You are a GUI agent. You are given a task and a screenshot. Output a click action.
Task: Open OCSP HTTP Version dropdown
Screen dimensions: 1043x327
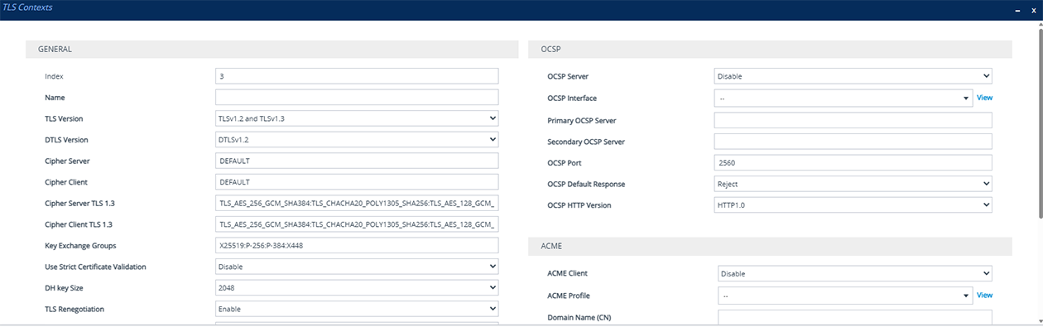[x=853, y=204]
